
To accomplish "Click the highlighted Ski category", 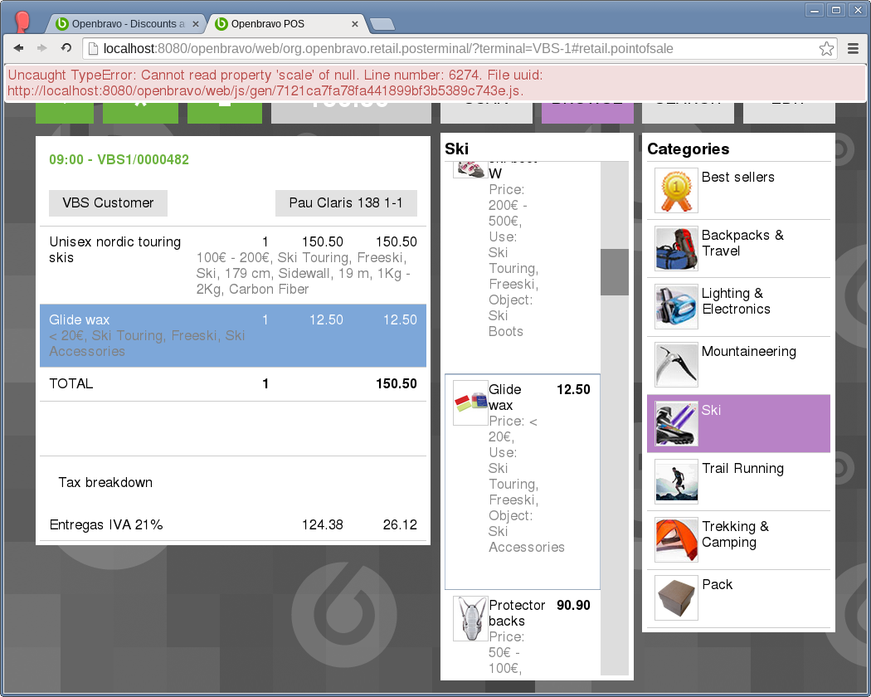I will [x=739, y=423].
